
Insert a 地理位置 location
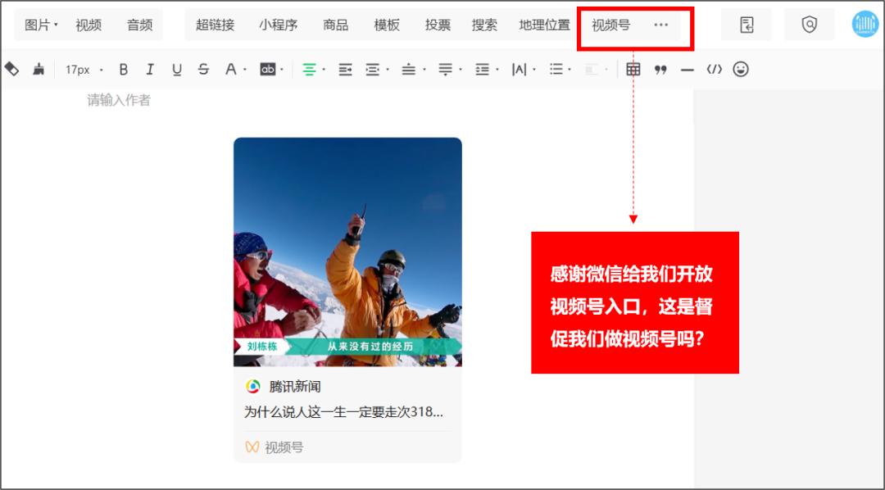point(545,25)
